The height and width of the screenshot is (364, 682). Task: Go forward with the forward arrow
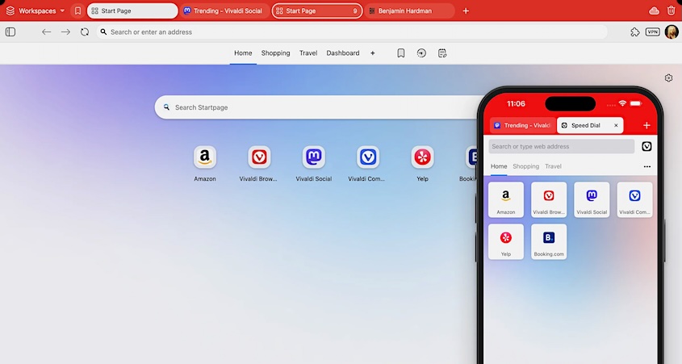(x=65, y=31)
